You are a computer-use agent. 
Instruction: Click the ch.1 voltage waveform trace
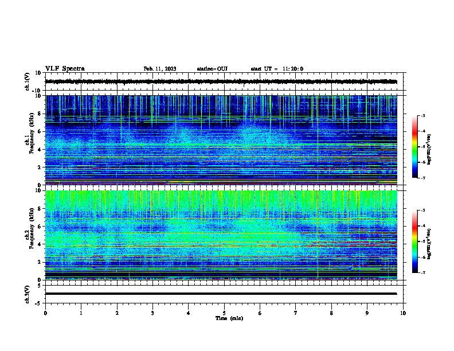coord(221,81)
